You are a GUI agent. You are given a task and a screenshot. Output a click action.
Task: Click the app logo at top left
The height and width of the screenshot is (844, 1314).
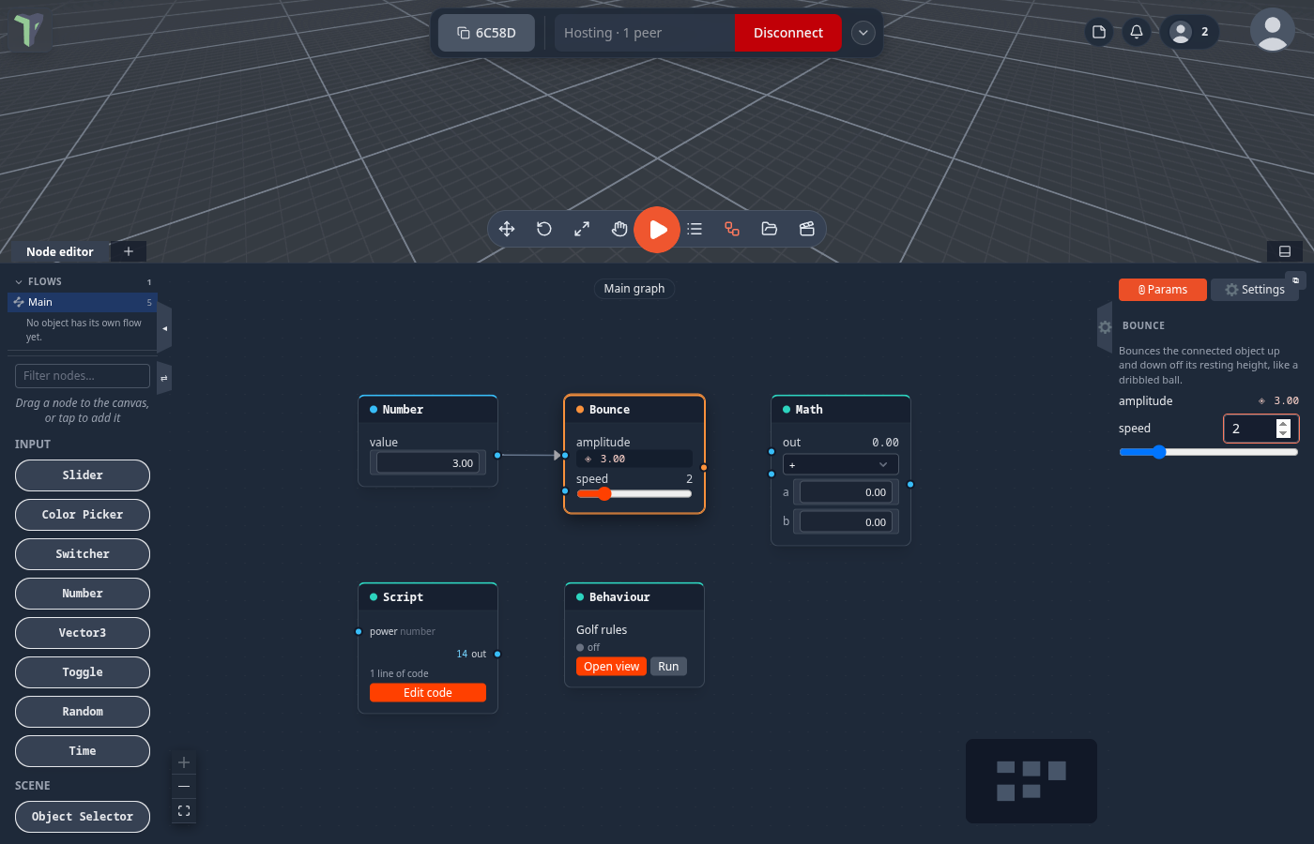[x=28, y=30]
